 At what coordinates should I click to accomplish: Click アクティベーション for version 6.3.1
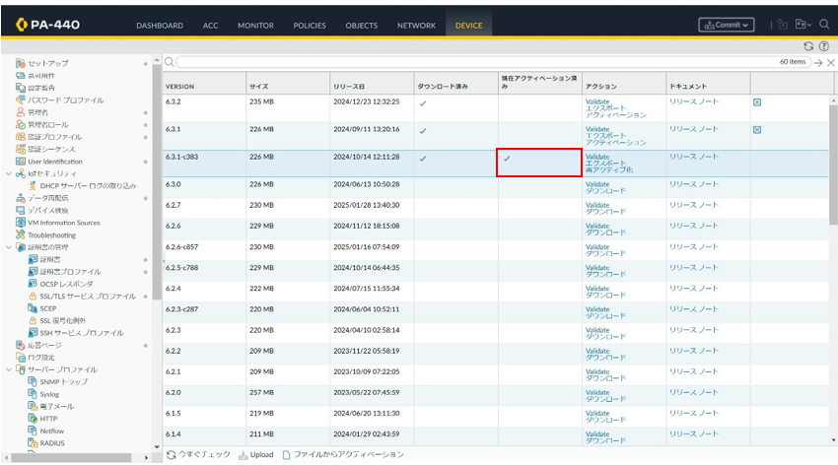(x=615, y=143)
